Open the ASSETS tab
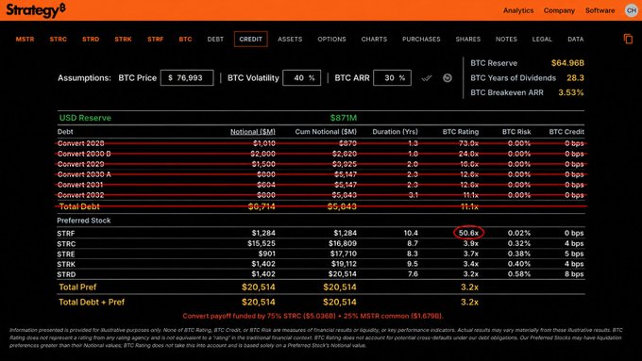The image size is (642, 361). coord(290,40)
